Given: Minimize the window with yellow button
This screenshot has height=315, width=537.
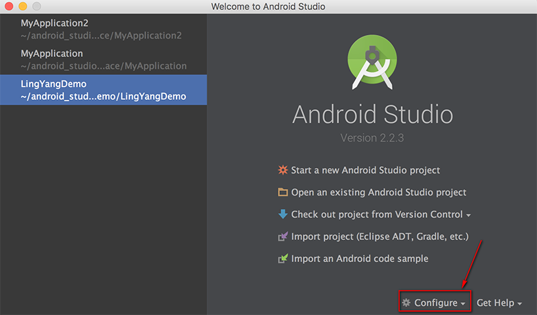Looking at the screenshot, I should tap(23, 6).
